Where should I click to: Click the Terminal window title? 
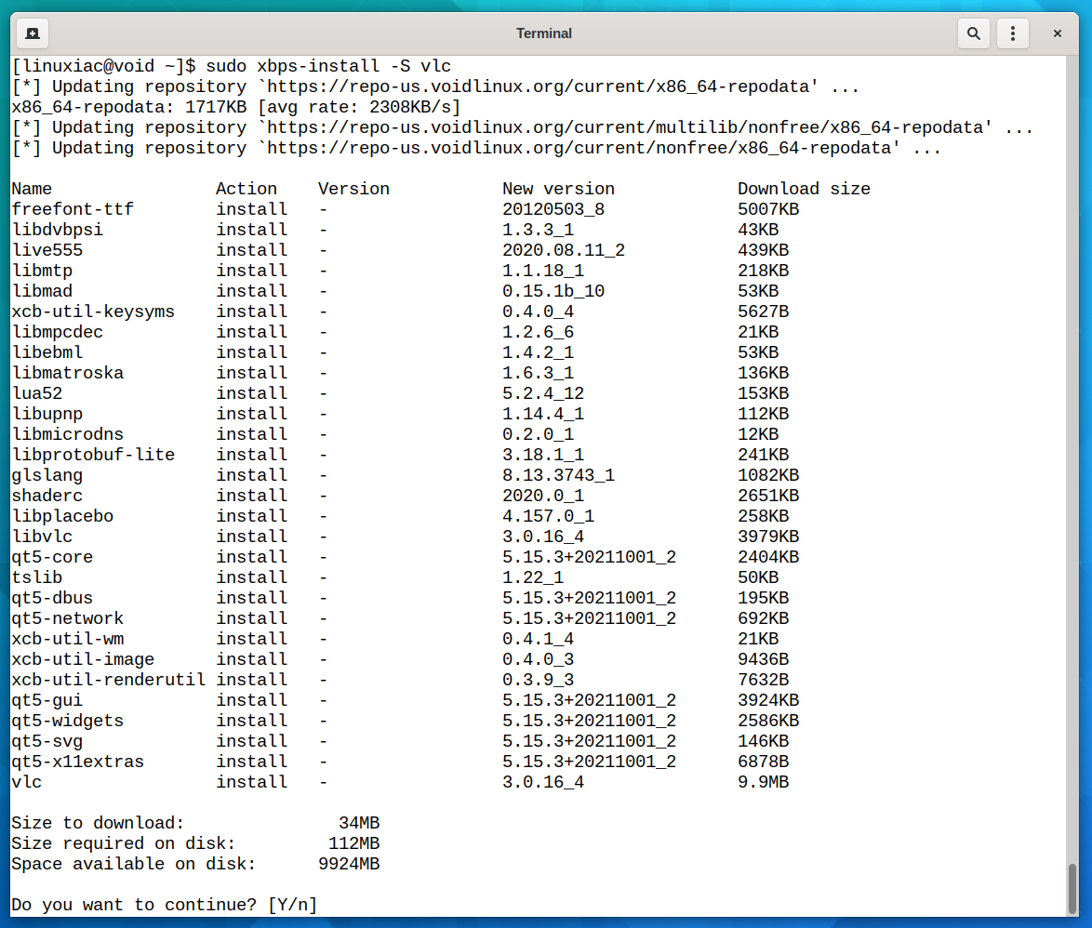pyautogui.click(x=544, y=33)
